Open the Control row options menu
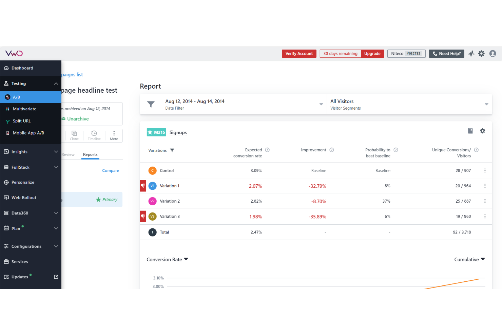The height and width of the screenshot is (335, 502). (x=485, y=171)
